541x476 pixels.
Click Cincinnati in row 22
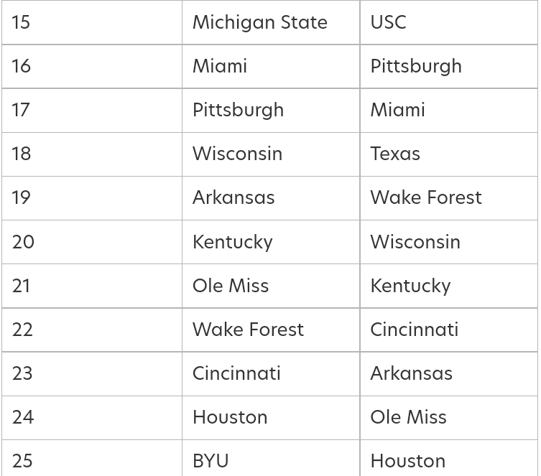pos(414,330)
